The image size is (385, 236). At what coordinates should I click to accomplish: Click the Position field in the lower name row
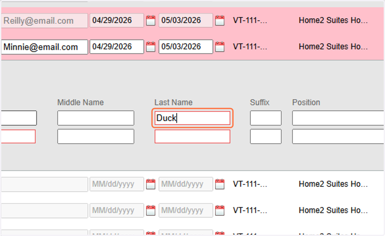(338, 136)
